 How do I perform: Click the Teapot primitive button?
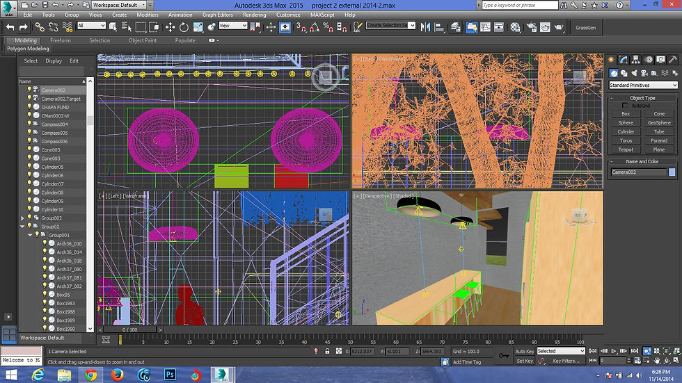pyautogui.click(x=626, y=149)
